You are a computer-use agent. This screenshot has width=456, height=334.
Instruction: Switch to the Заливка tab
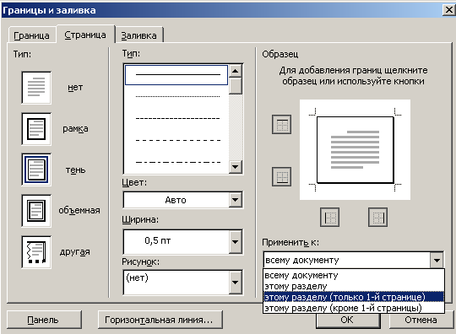(x=139, y=35)
